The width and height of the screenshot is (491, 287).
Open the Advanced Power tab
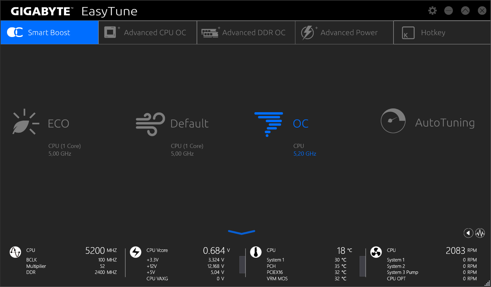click(344, 33)
